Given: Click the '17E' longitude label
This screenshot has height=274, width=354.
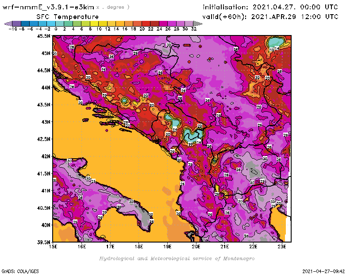Looking at the screenshot, I should click(110, 247).
